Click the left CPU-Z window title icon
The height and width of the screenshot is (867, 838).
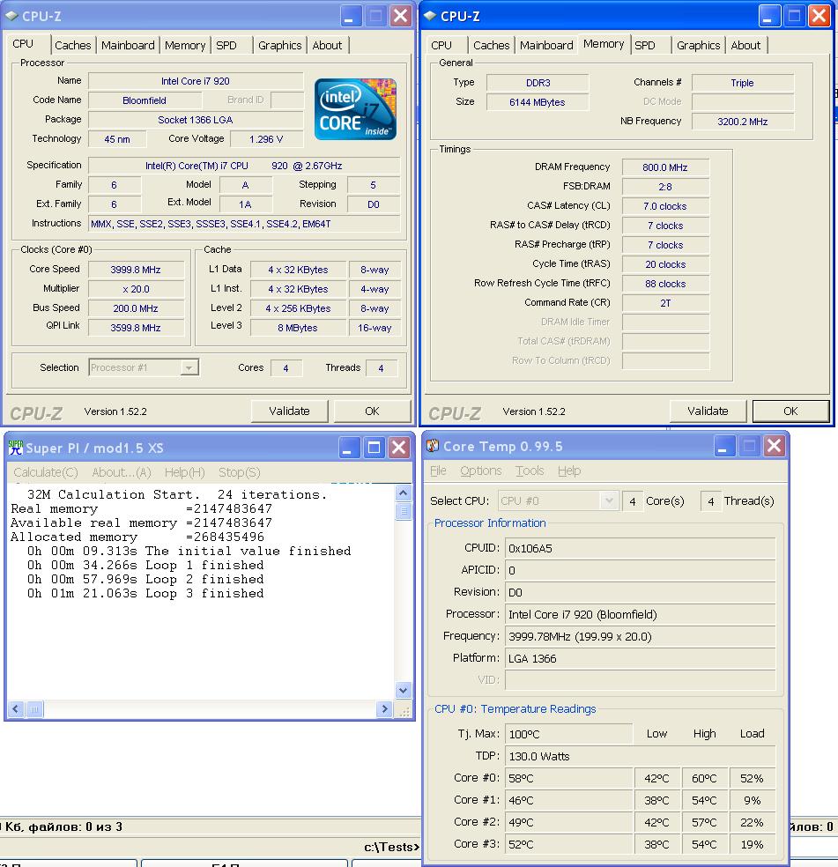pyautogui.click(x=11, y=16)
